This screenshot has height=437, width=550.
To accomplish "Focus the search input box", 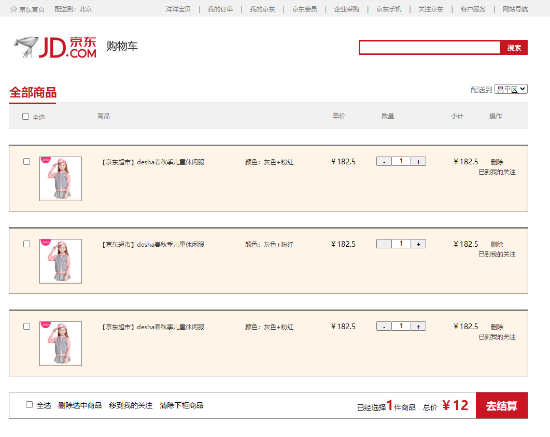I will tap(430, 47).
